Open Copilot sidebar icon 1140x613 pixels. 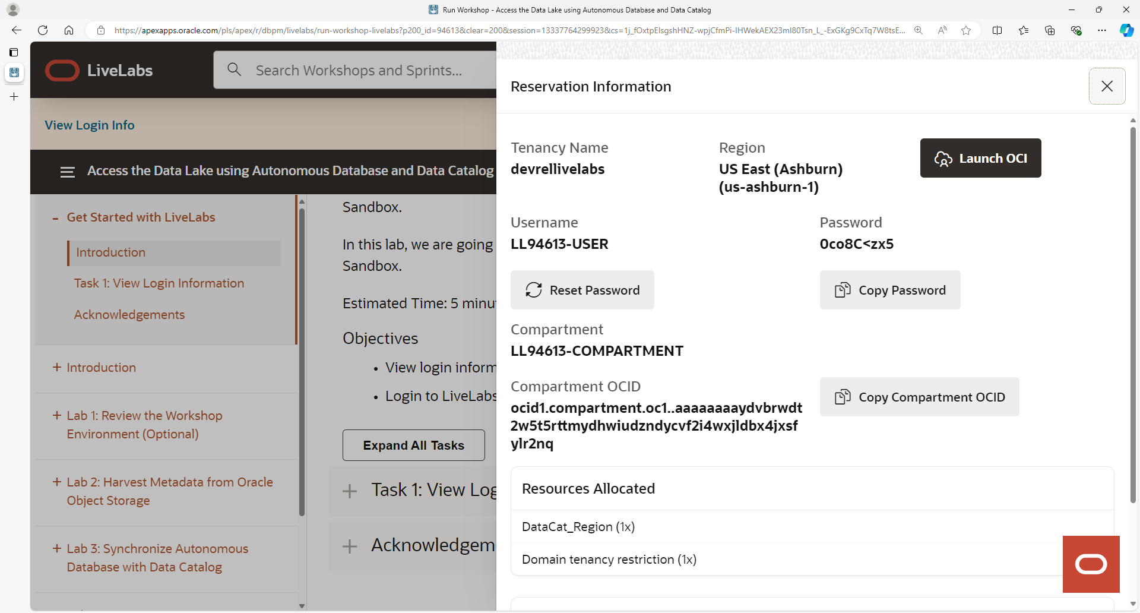[1126, 30]
